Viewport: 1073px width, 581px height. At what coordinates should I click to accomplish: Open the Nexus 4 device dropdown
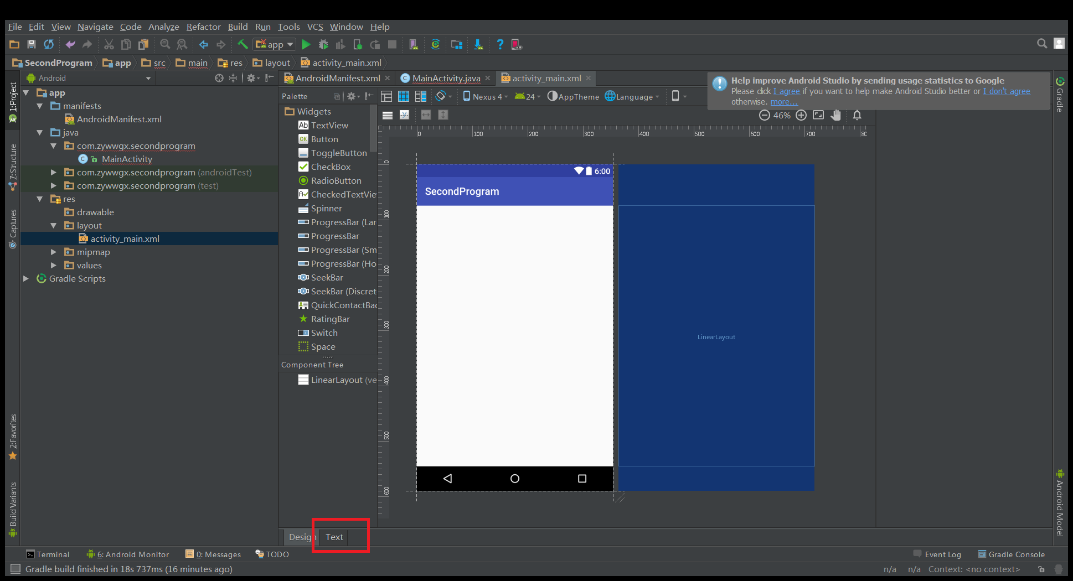coord(486,96)
